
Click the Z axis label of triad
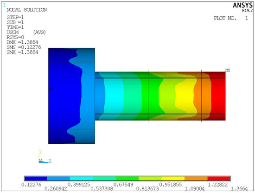click(50, 161)
